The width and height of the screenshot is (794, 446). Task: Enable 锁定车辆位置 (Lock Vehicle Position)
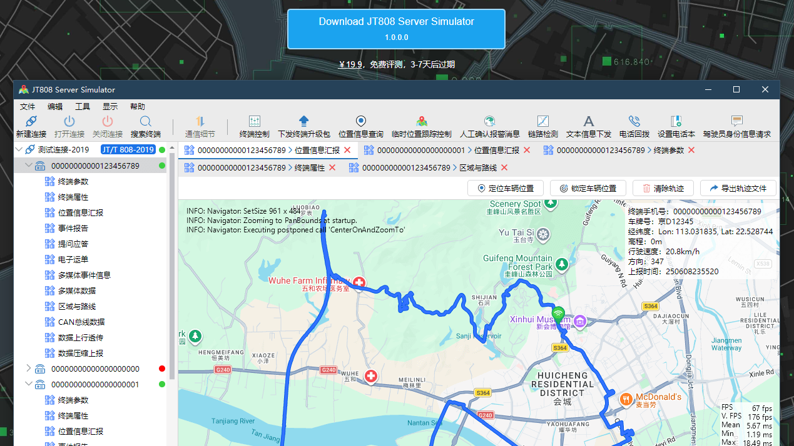point(587,188)
